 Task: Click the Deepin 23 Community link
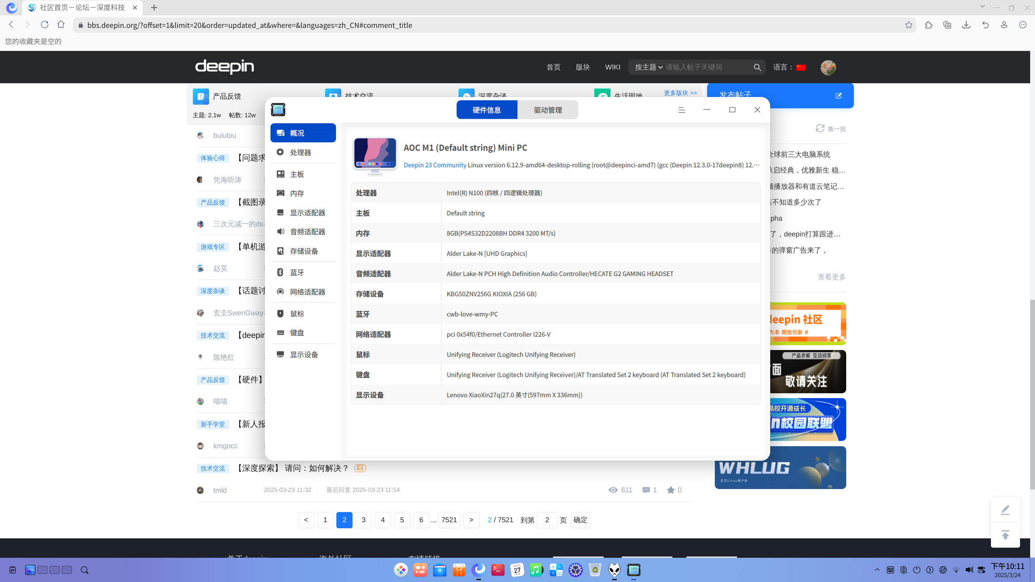435,165
